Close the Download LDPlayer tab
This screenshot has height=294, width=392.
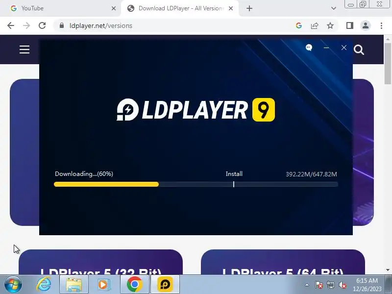(x=231, y=8)
